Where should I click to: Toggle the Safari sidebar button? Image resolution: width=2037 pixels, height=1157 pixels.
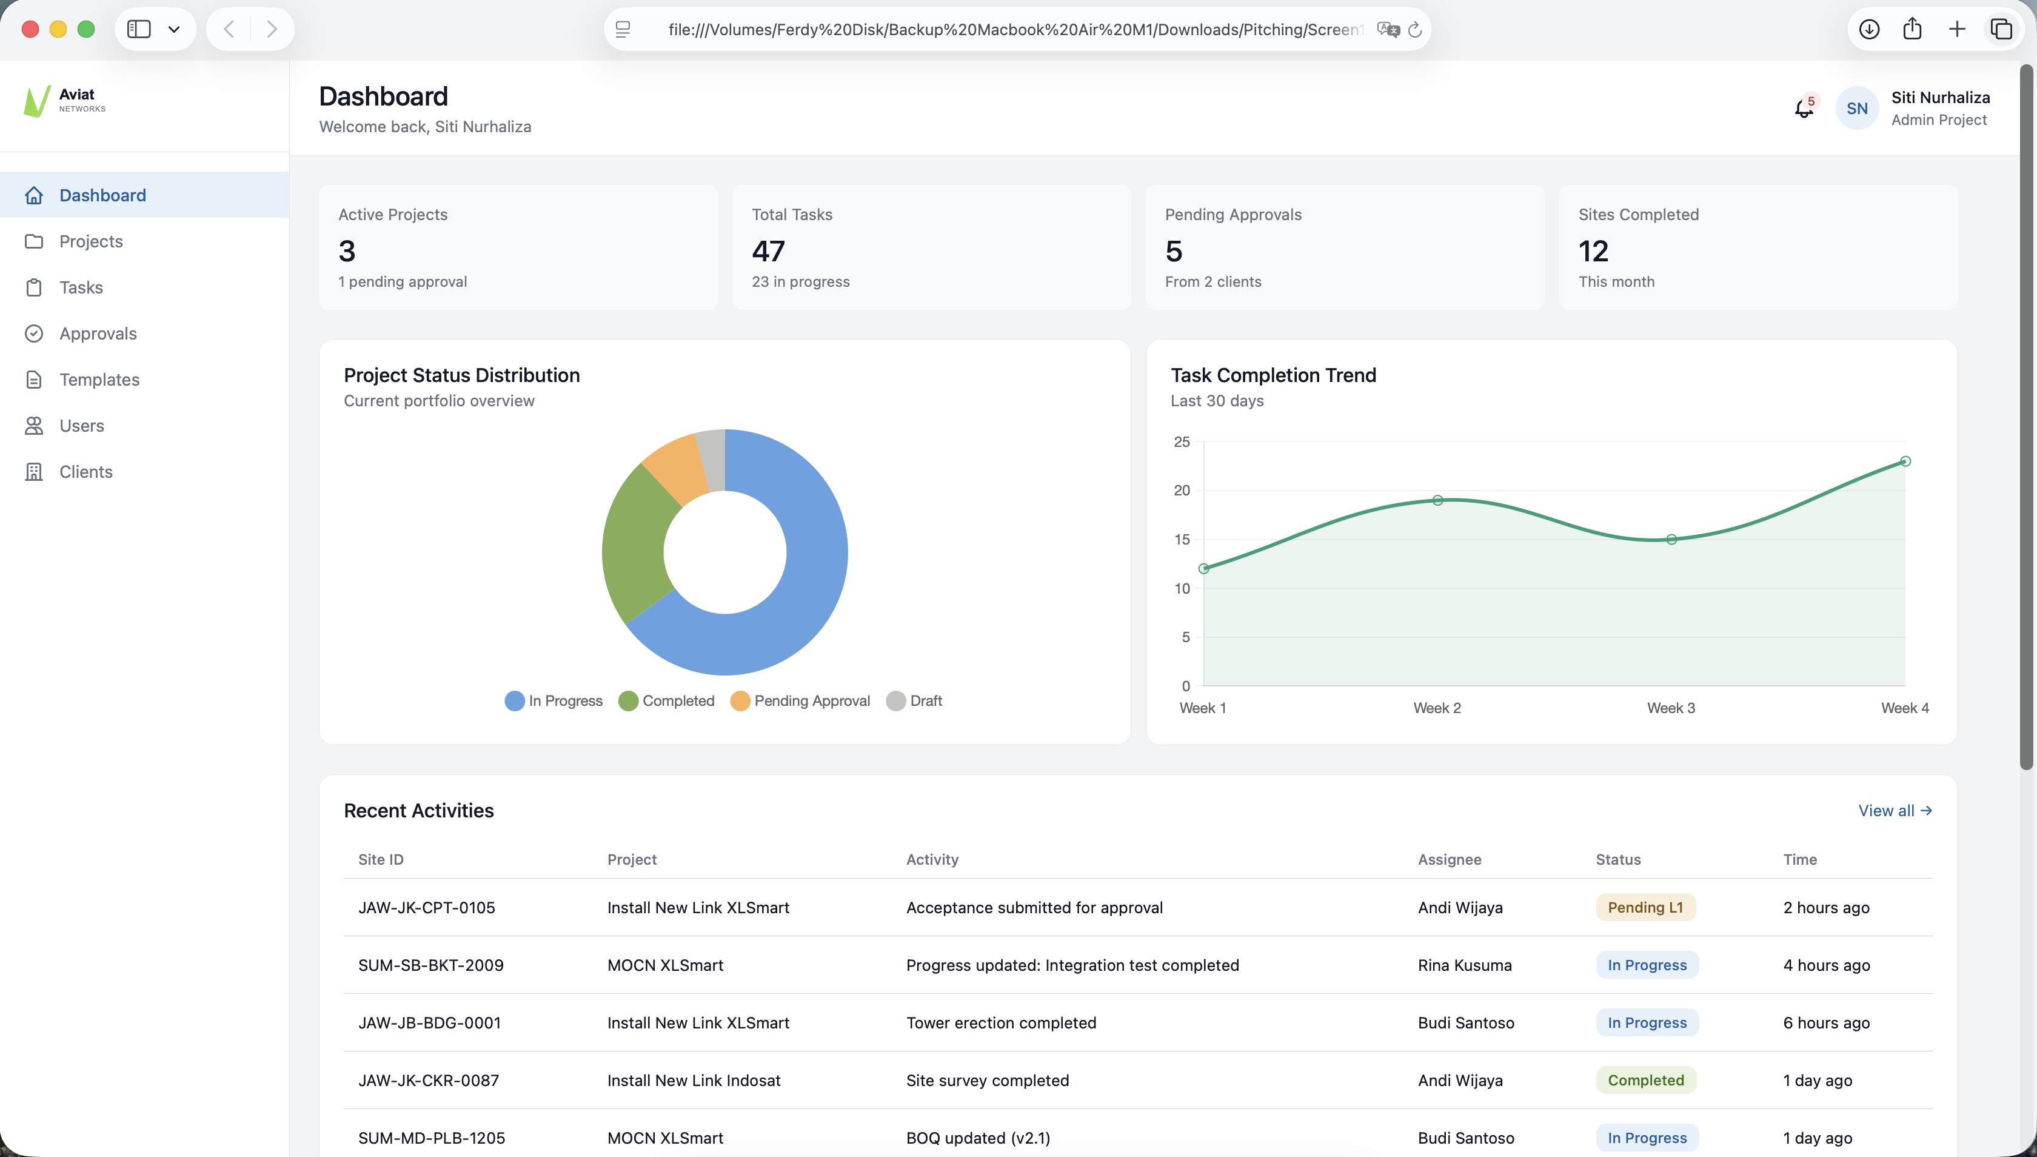139,29
